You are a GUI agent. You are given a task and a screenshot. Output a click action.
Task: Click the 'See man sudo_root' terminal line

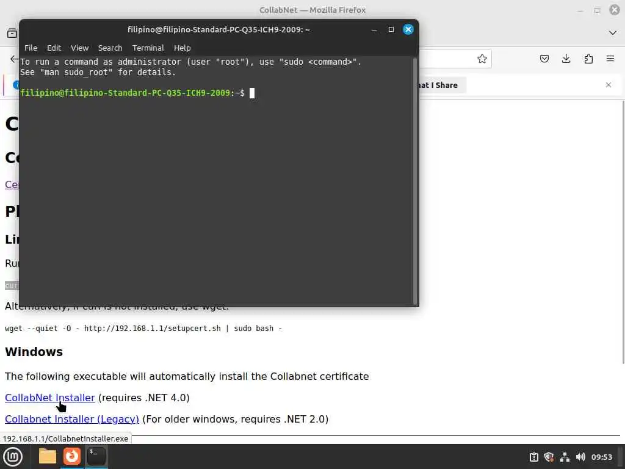coord(98,72)
